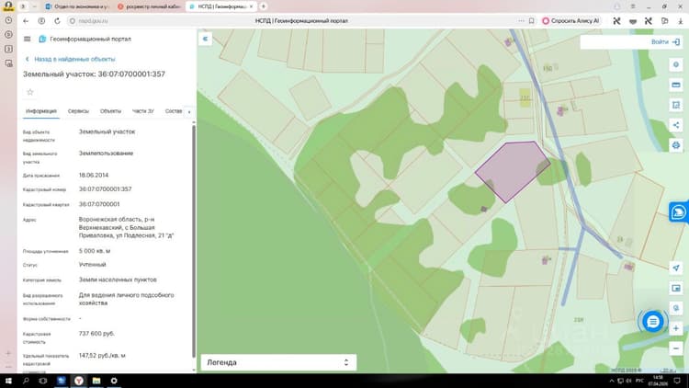Add parcel to favorites with star icon

click(30, 92)
